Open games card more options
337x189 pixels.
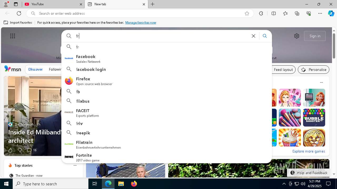pyautogui.click(x=321, y=82)
